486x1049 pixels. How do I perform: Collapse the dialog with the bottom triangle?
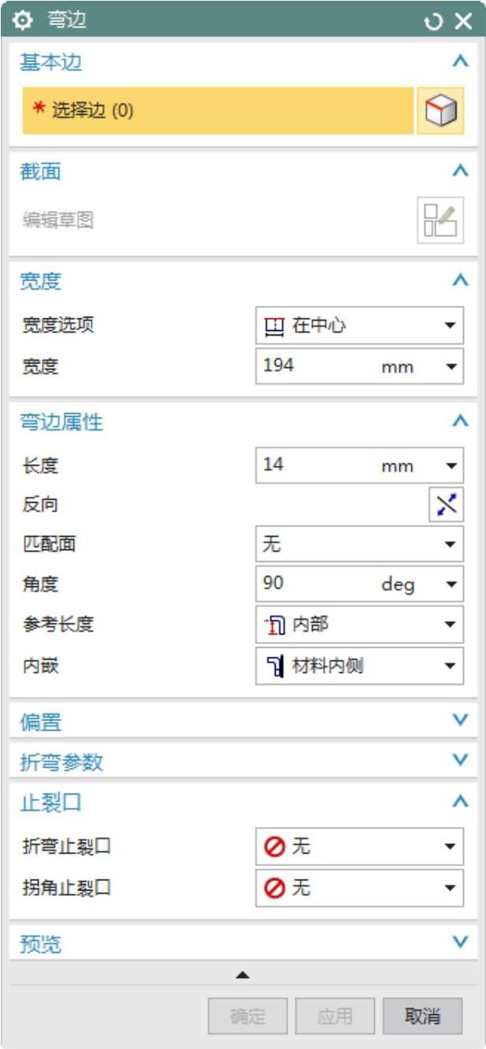tap(243, 976)
